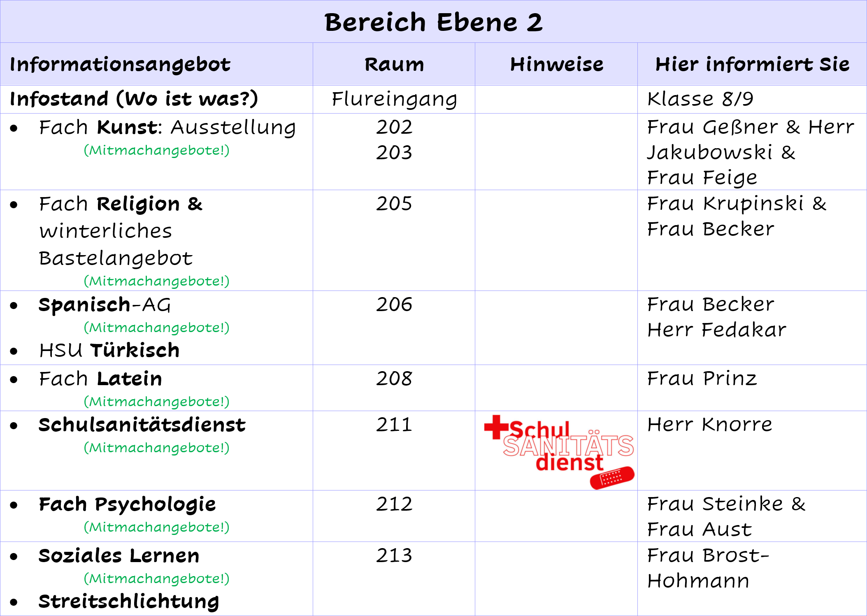Select the Fach Psychologie entry
The width and height of the screenshot is (867, 616).
point(127,504)
